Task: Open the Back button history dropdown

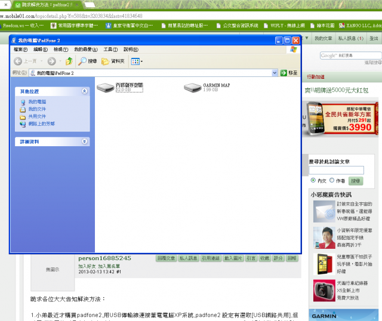Action: coord(41,61)
